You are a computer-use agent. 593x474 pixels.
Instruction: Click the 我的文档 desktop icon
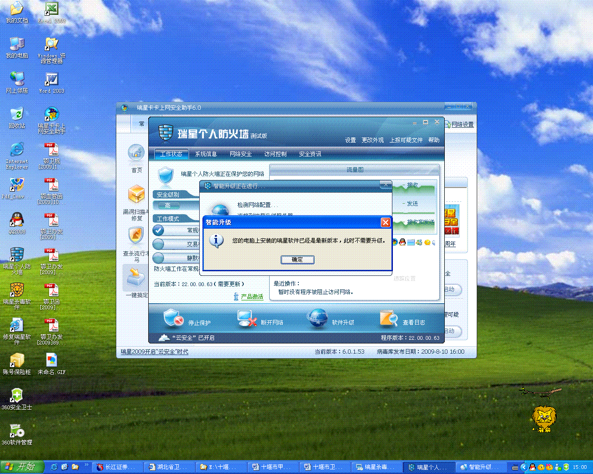click(17, 12)
